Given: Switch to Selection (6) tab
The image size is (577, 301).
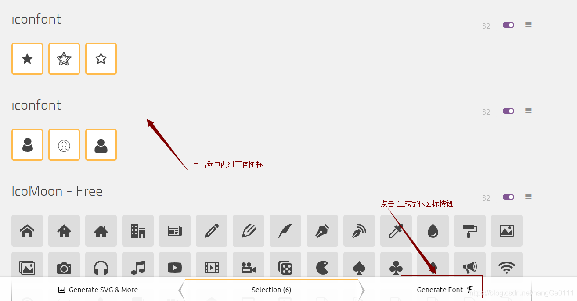Looking at the screenshot, I should [271, 290].
